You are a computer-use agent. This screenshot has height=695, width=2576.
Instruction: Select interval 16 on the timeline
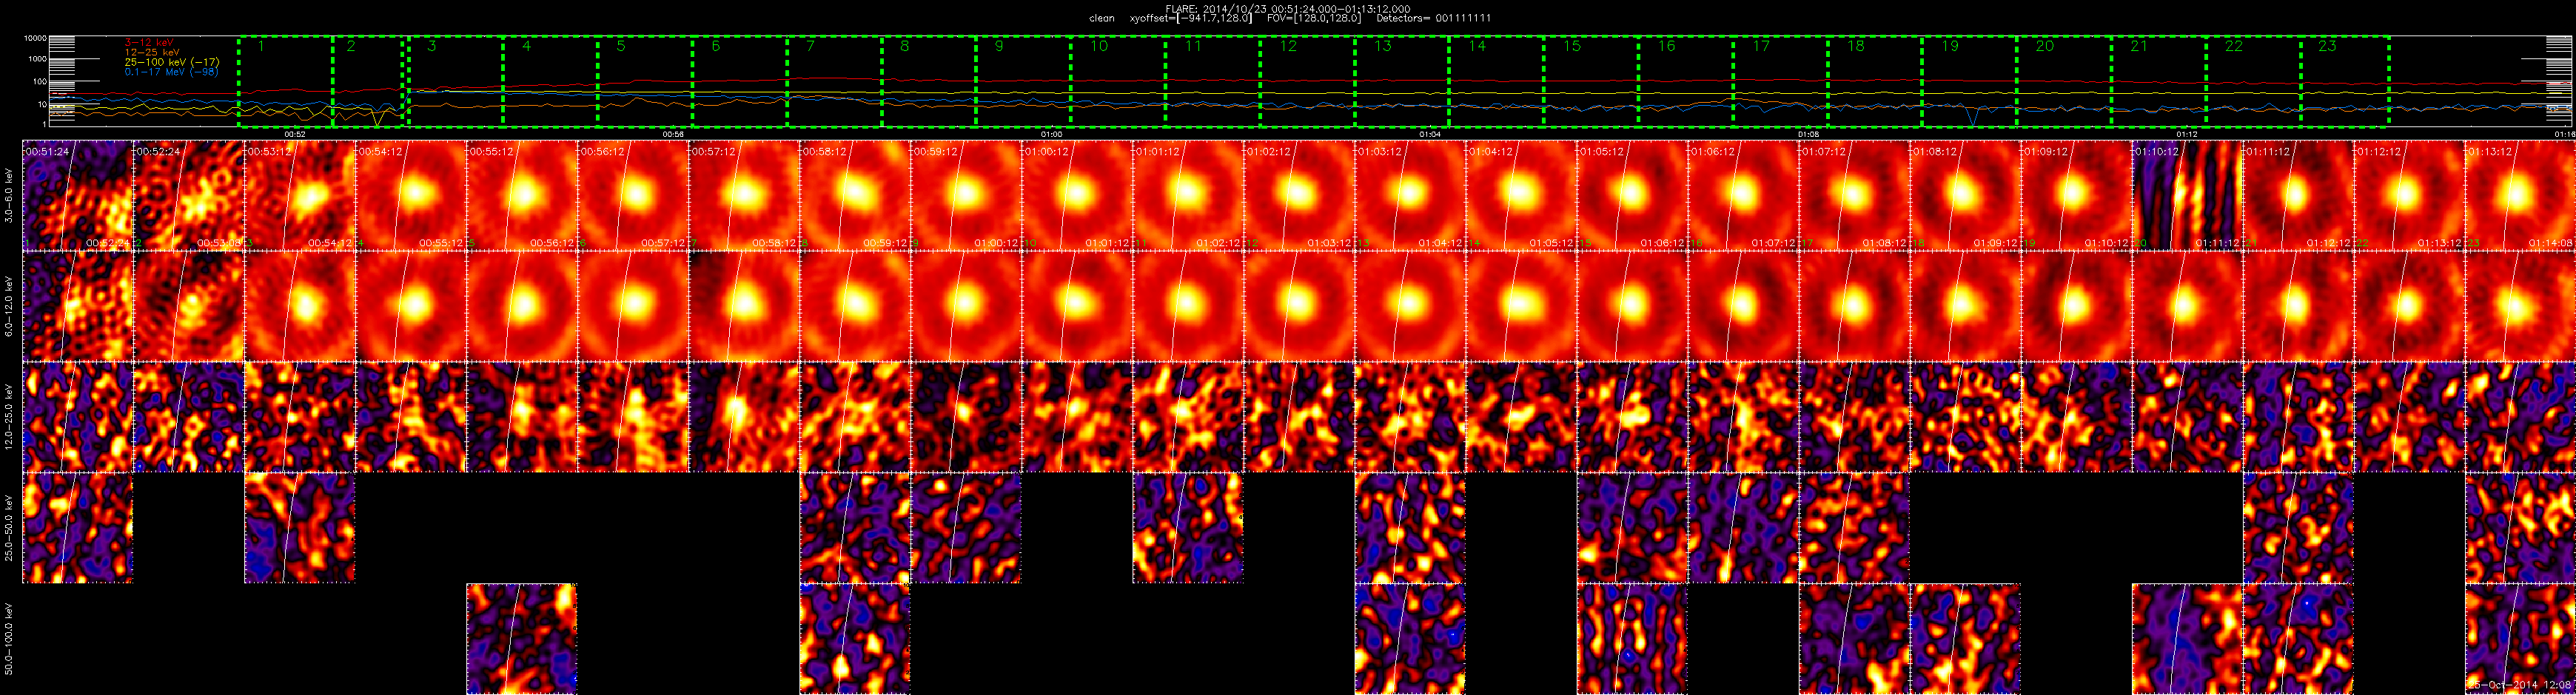(1686, 82)
